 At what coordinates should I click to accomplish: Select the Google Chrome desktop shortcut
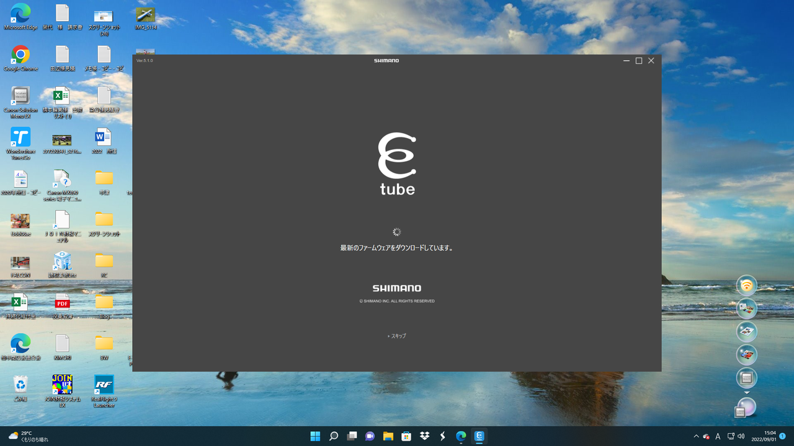(x=20, y=59)
